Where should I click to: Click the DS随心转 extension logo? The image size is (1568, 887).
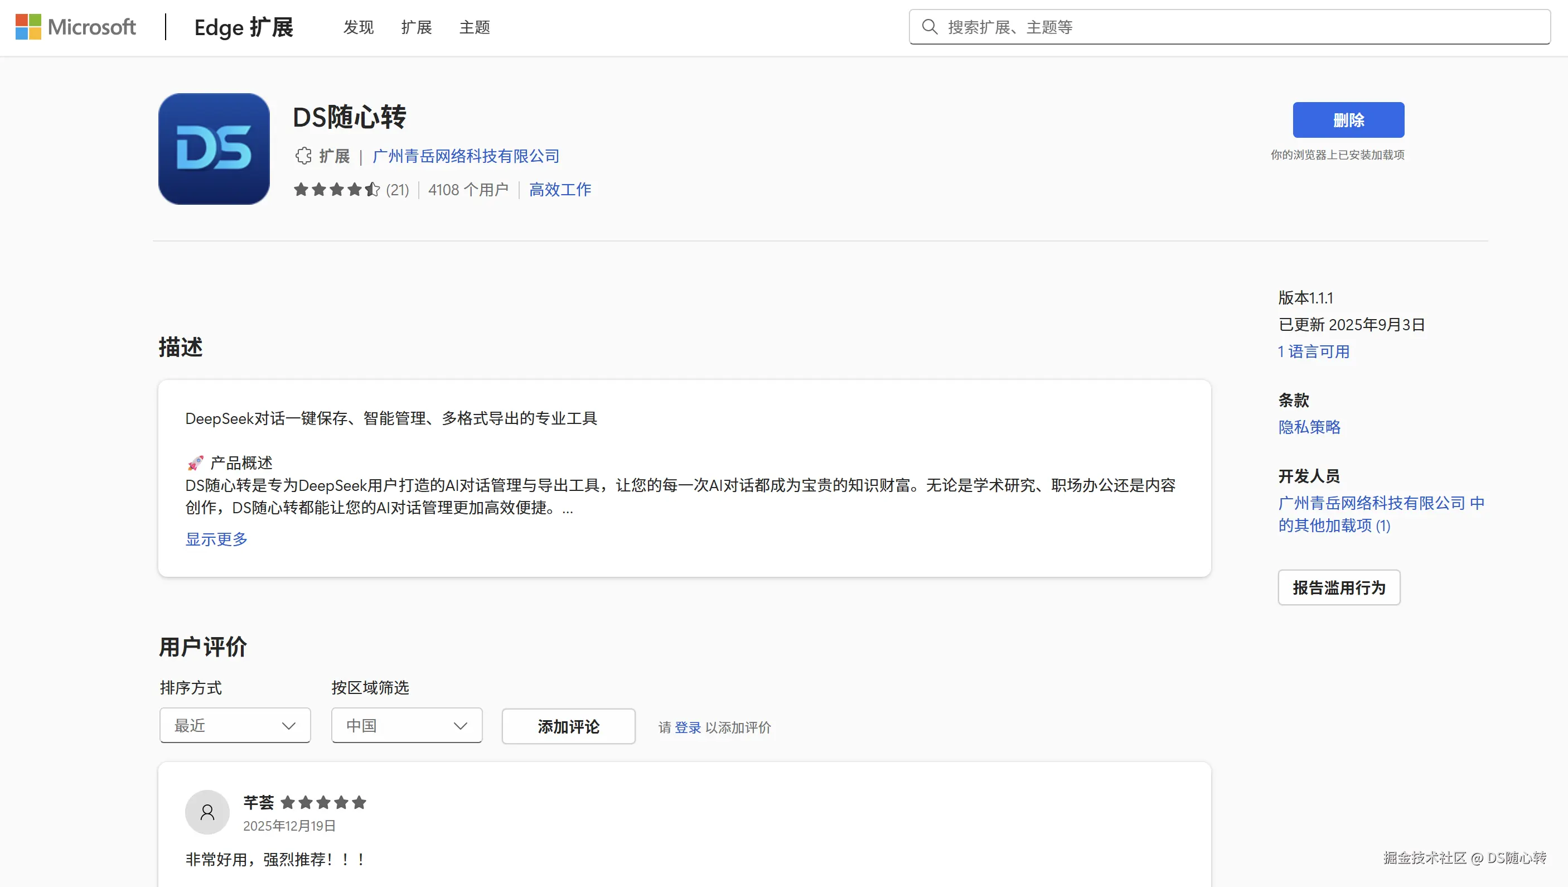[214, 148]
